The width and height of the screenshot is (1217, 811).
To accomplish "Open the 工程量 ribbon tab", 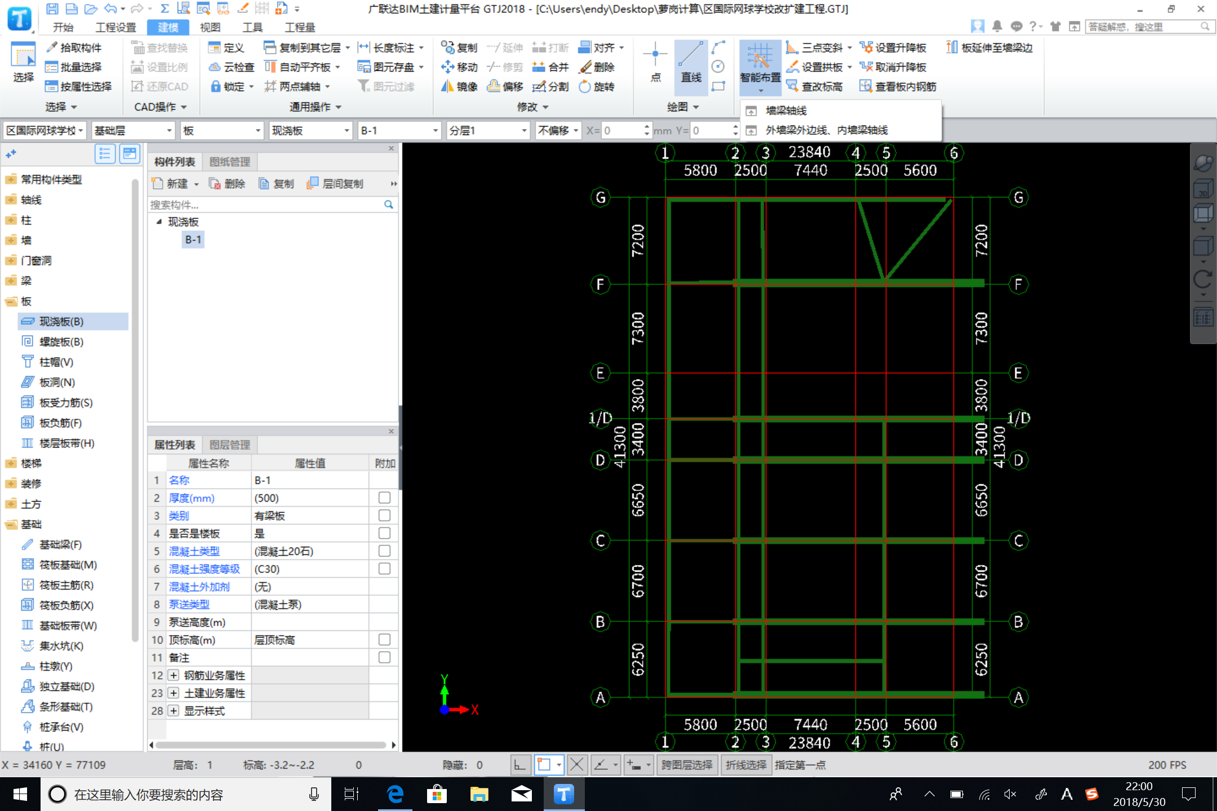I will (300, 27).
